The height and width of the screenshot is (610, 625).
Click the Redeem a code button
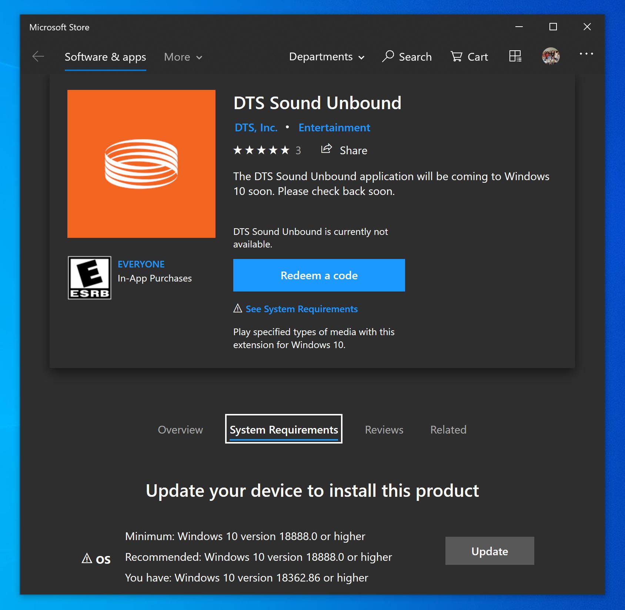pos(319,275)
